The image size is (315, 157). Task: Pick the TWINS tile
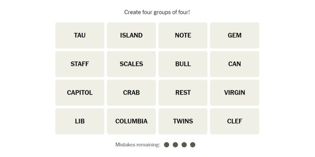tap(183, 121)
